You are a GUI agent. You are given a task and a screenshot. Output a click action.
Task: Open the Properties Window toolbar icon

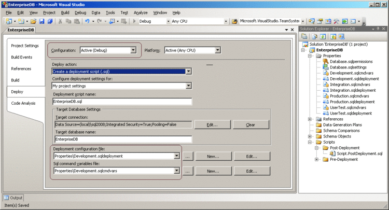[320, 21]
